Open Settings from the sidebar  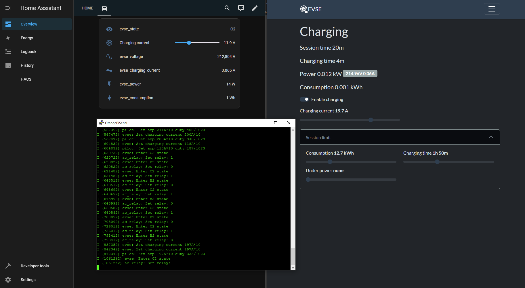(x=28, y=280)
